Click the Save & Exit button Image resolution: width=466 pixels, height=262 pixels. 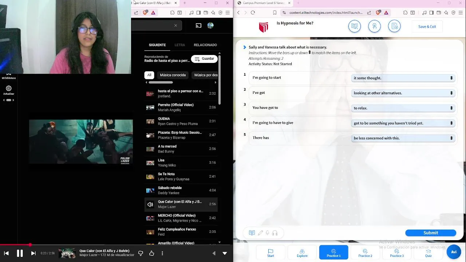(427, 27)
